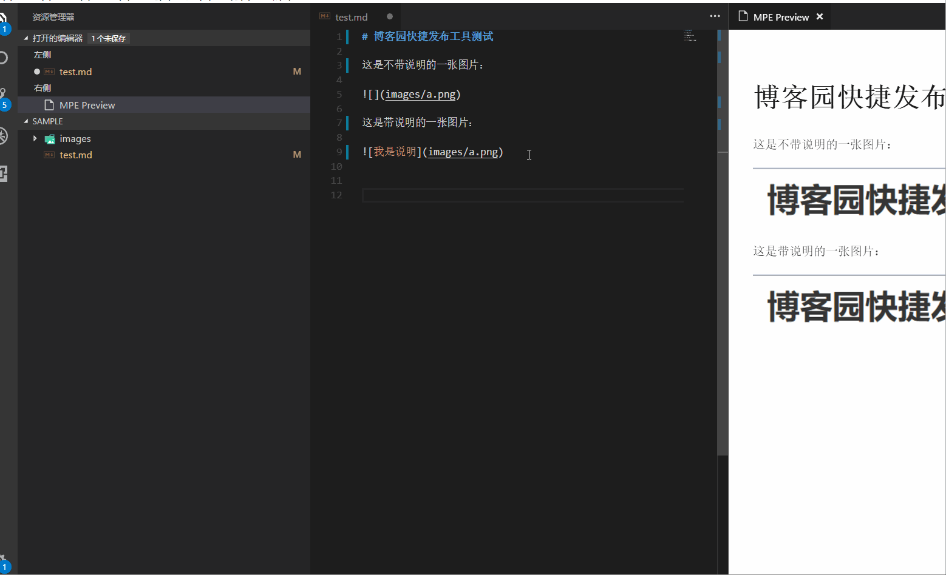Click preview paragraph 这是不带说明的一张图片
This screenshot has width=946, height=575.
822,144
